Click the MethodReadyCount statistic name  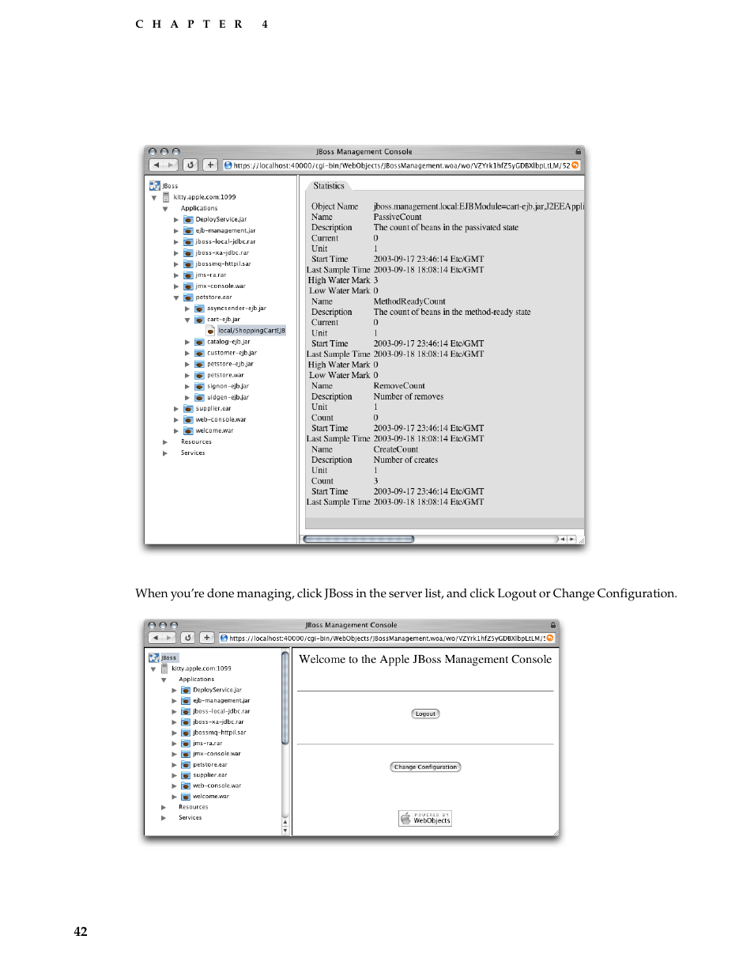[x=409, y=301]
